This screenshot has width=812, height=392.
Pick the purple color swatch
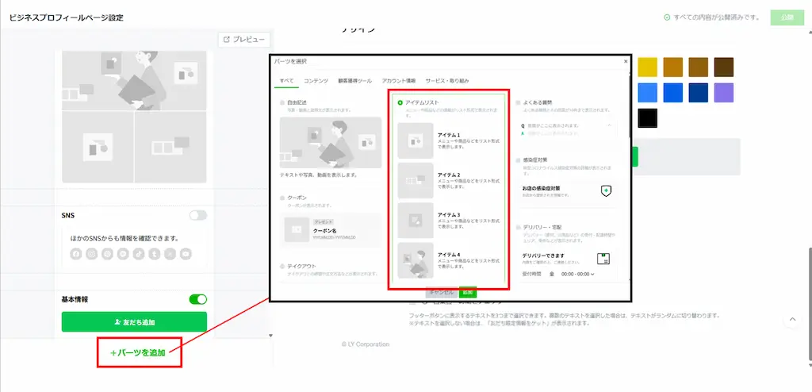[x=724, y=93]
